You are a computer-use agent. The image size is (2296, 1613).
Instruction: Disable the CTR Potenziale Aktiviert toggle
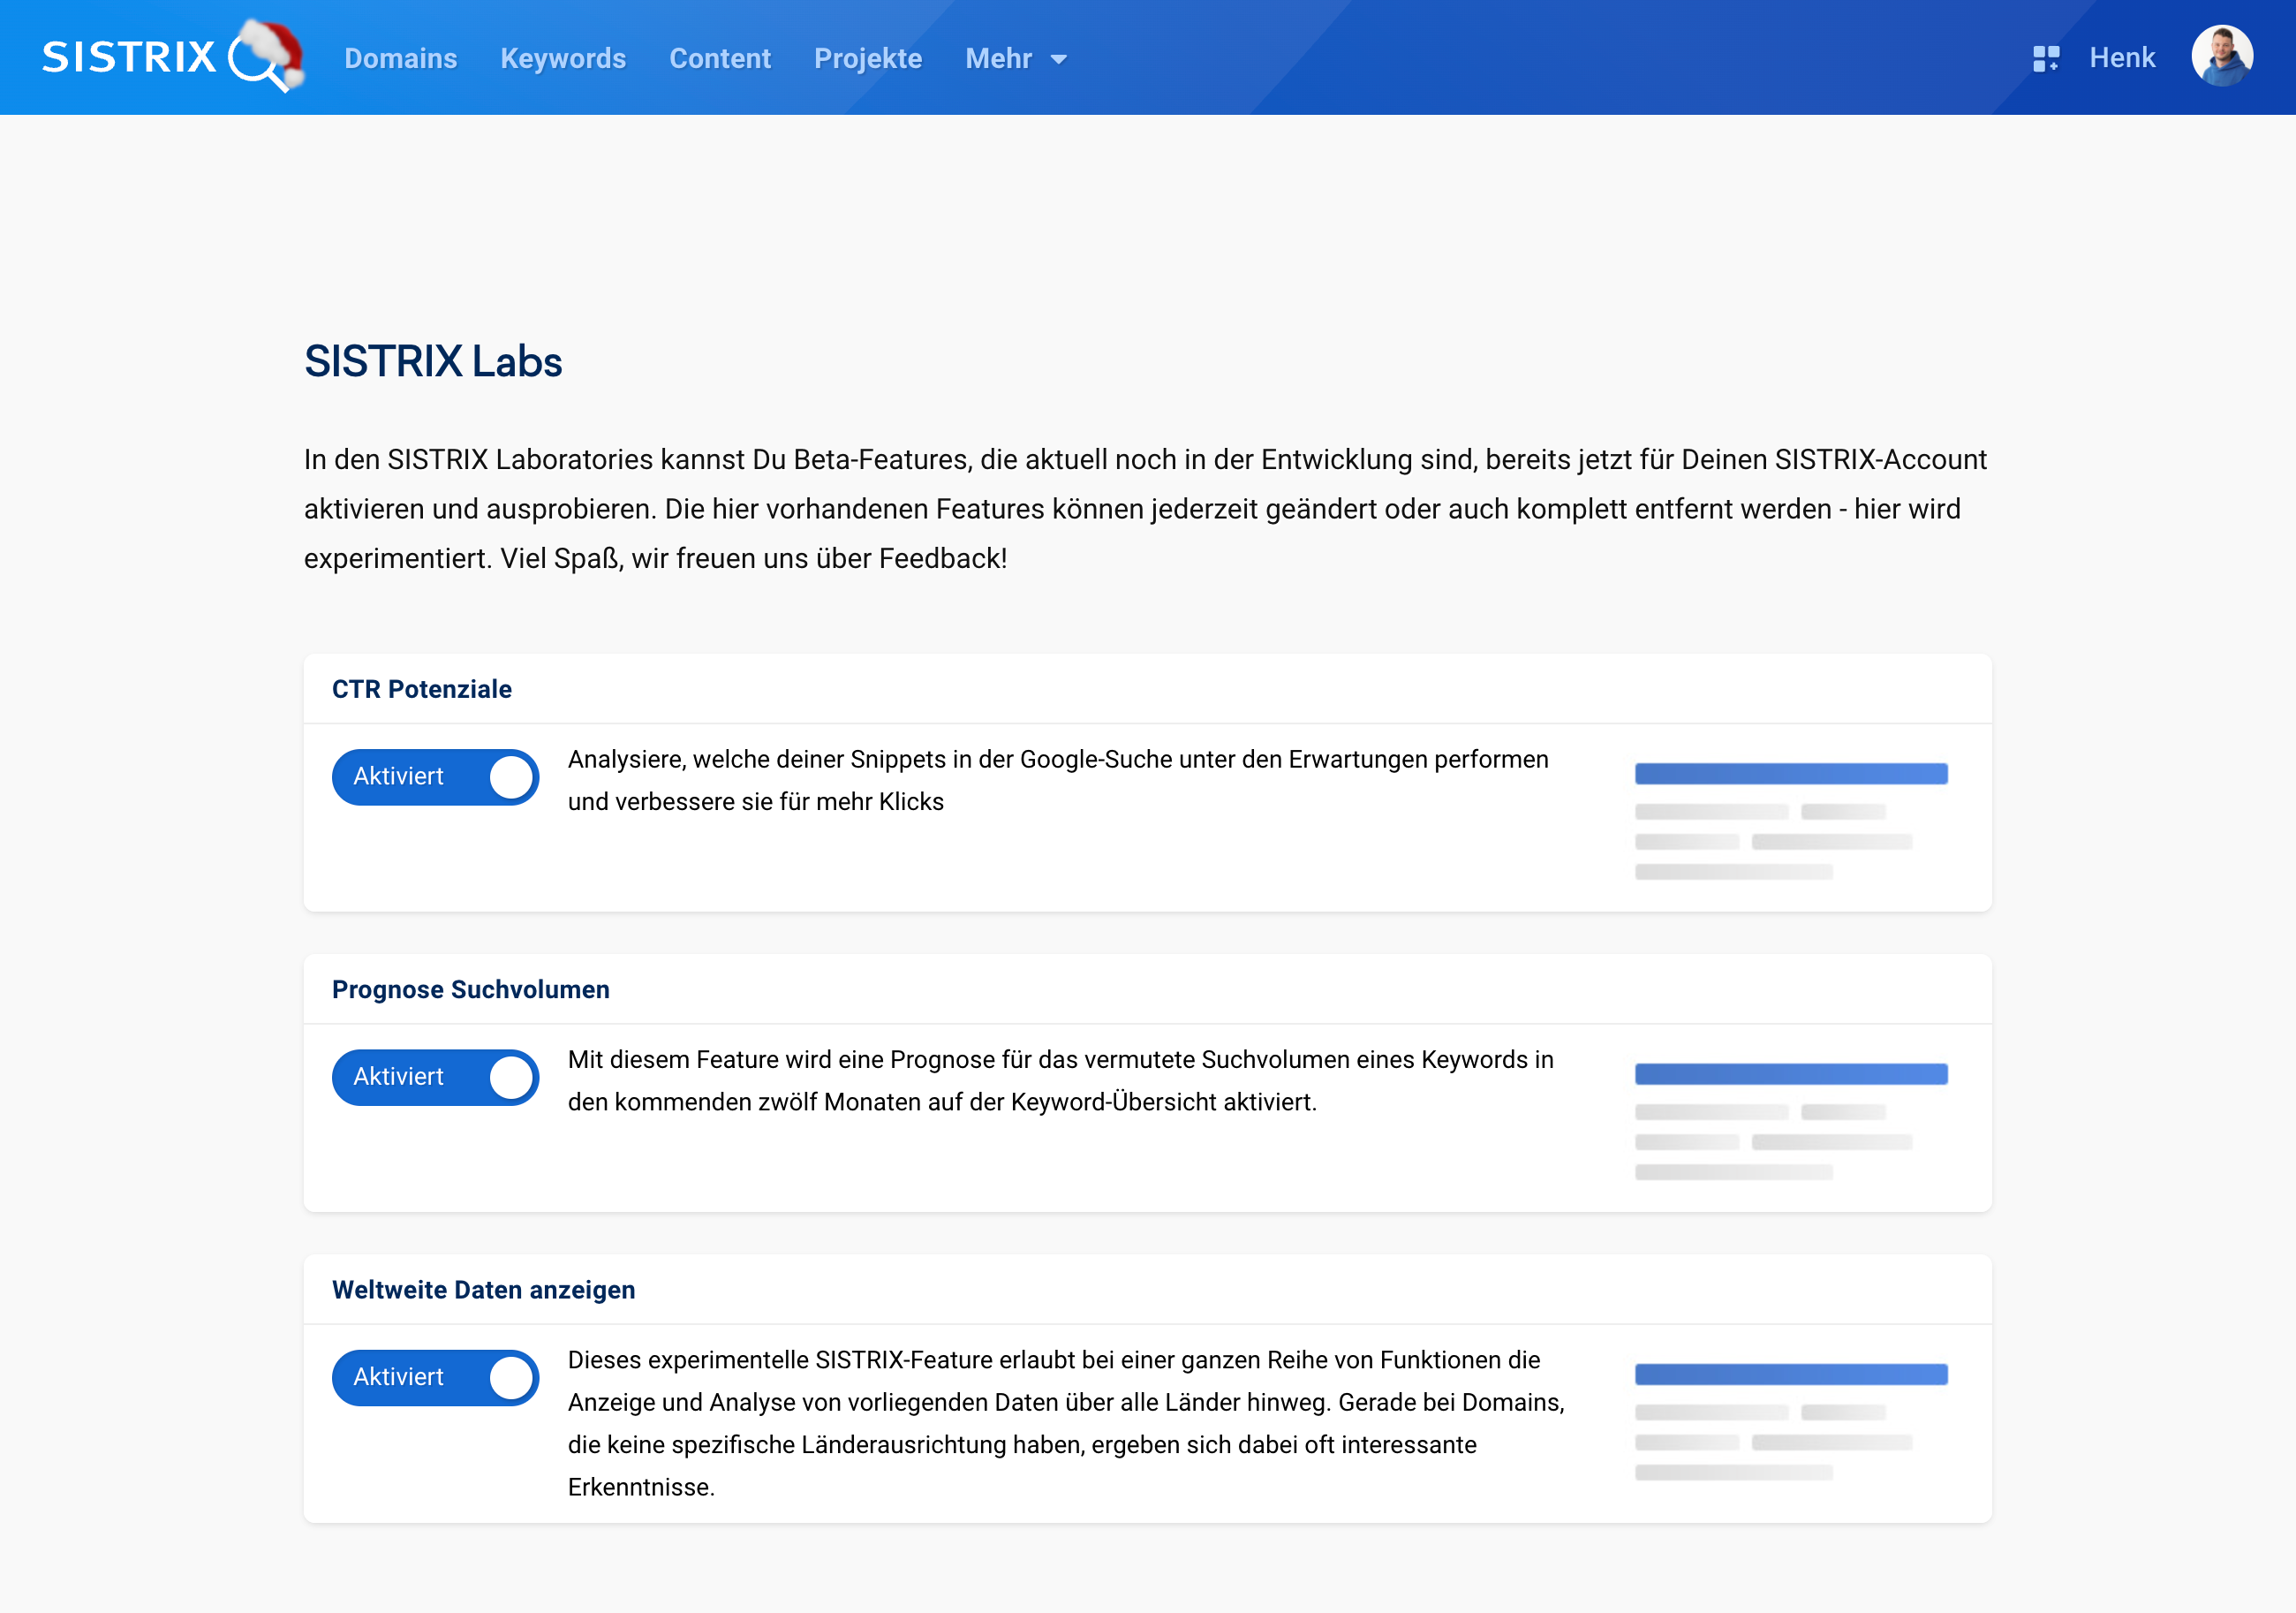click(435, 776)
